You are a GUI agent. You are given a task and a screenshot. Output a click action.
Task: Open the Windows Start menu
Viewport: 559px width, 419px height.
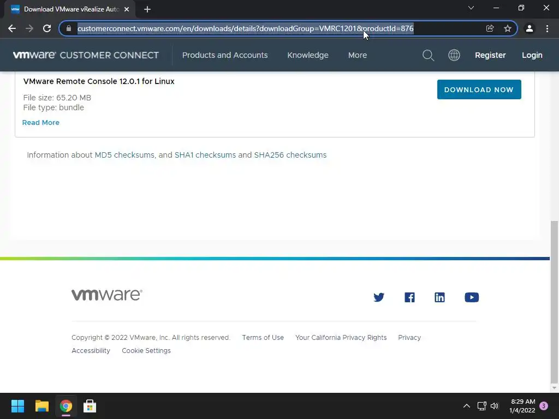click(x=17, y=406)
